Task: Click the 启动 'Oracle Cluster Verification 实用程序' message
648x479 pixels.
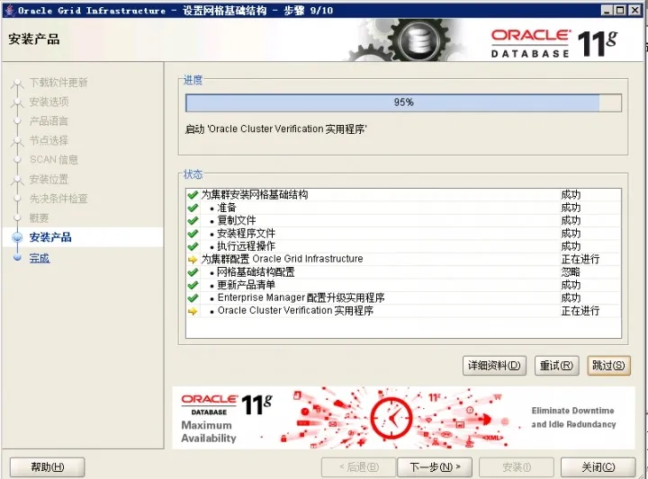Action: coord(275,129)
